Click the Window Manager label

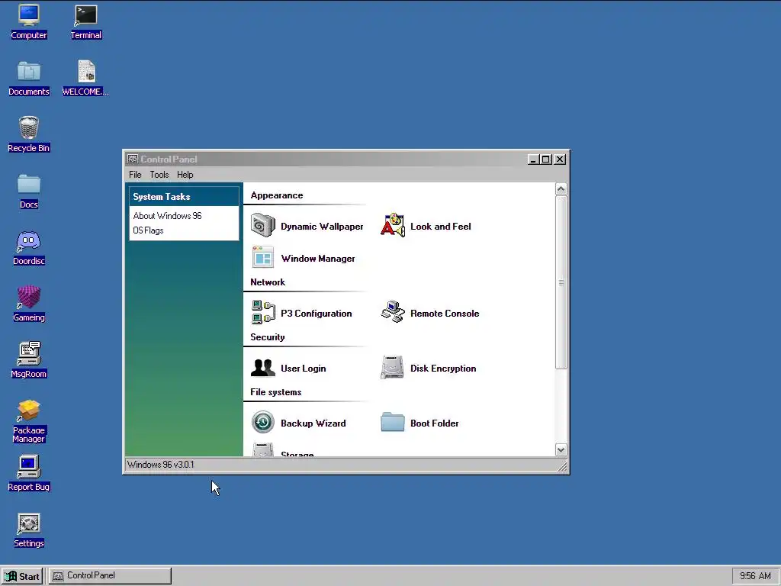click(318, 258)
